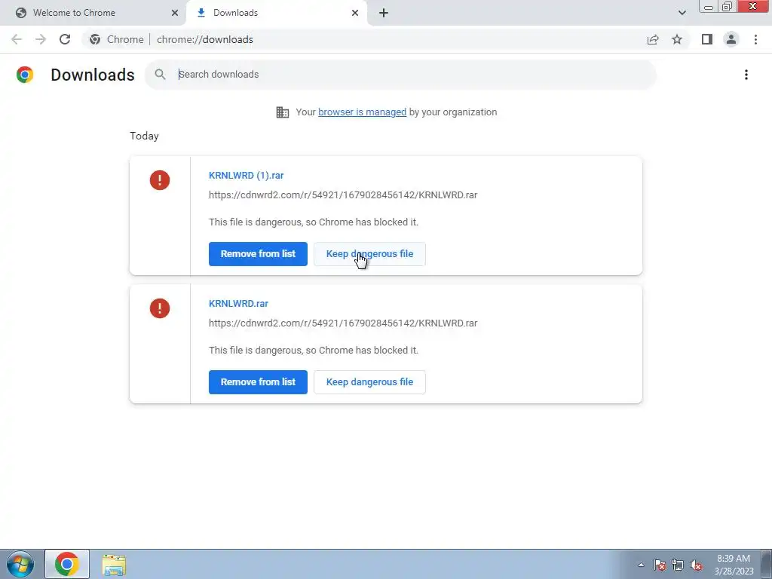Switch to the Welcome to Chrome tab
Viewport: 772px width, 579px height.
coord(93,13)
